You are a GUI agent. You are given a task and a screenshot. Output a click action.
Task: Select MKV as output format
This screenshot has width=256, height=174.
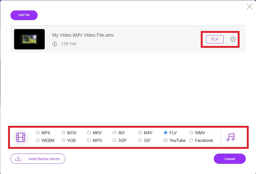pos(89,133)
